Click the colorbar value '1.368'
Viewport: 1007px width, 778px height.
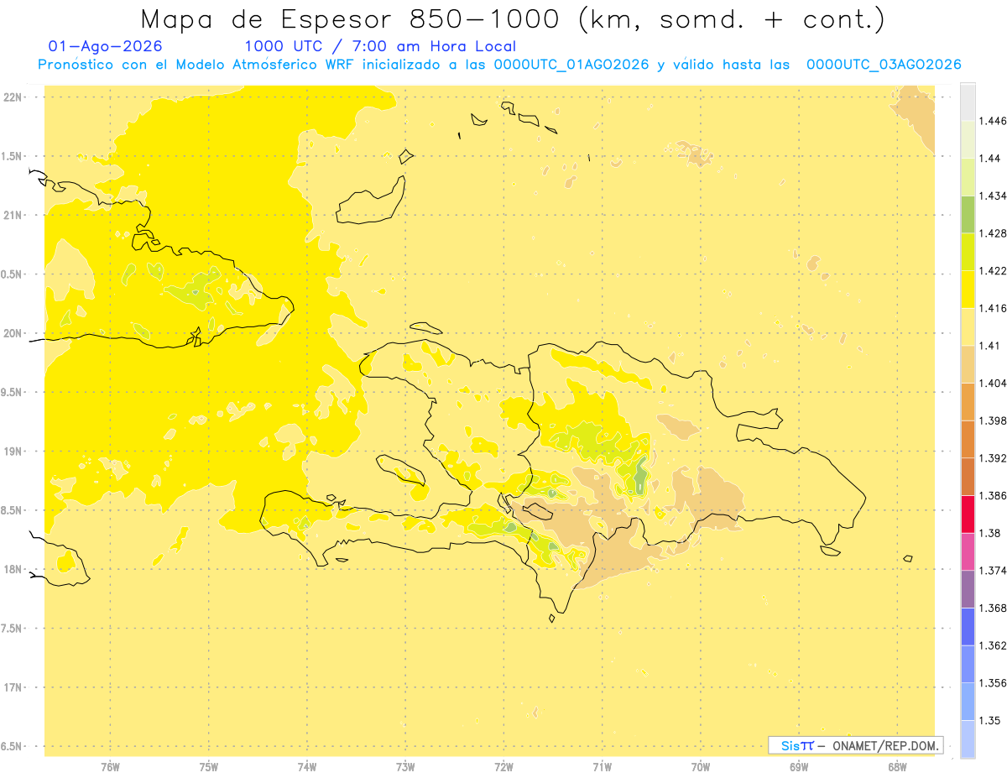(993, 608)
